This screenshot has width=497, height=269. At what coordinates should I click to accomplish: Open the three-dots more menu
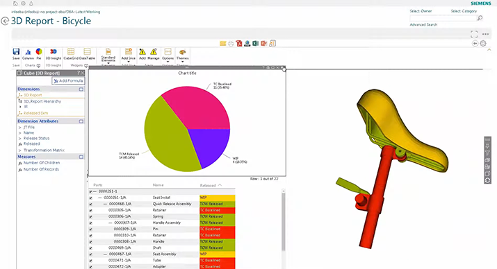485,34
